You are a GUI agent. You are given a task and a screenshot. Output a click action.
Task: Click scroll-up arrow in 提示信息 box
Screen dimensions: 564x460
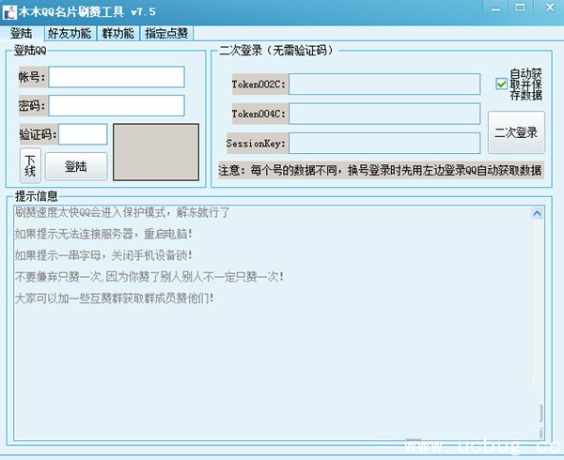point(537,213)
